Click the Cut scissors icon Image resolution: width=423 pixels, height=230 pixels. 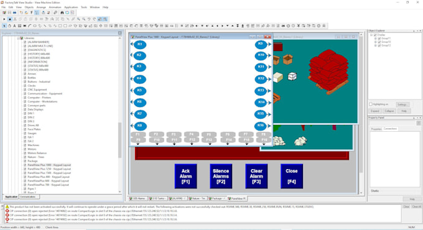15,19
